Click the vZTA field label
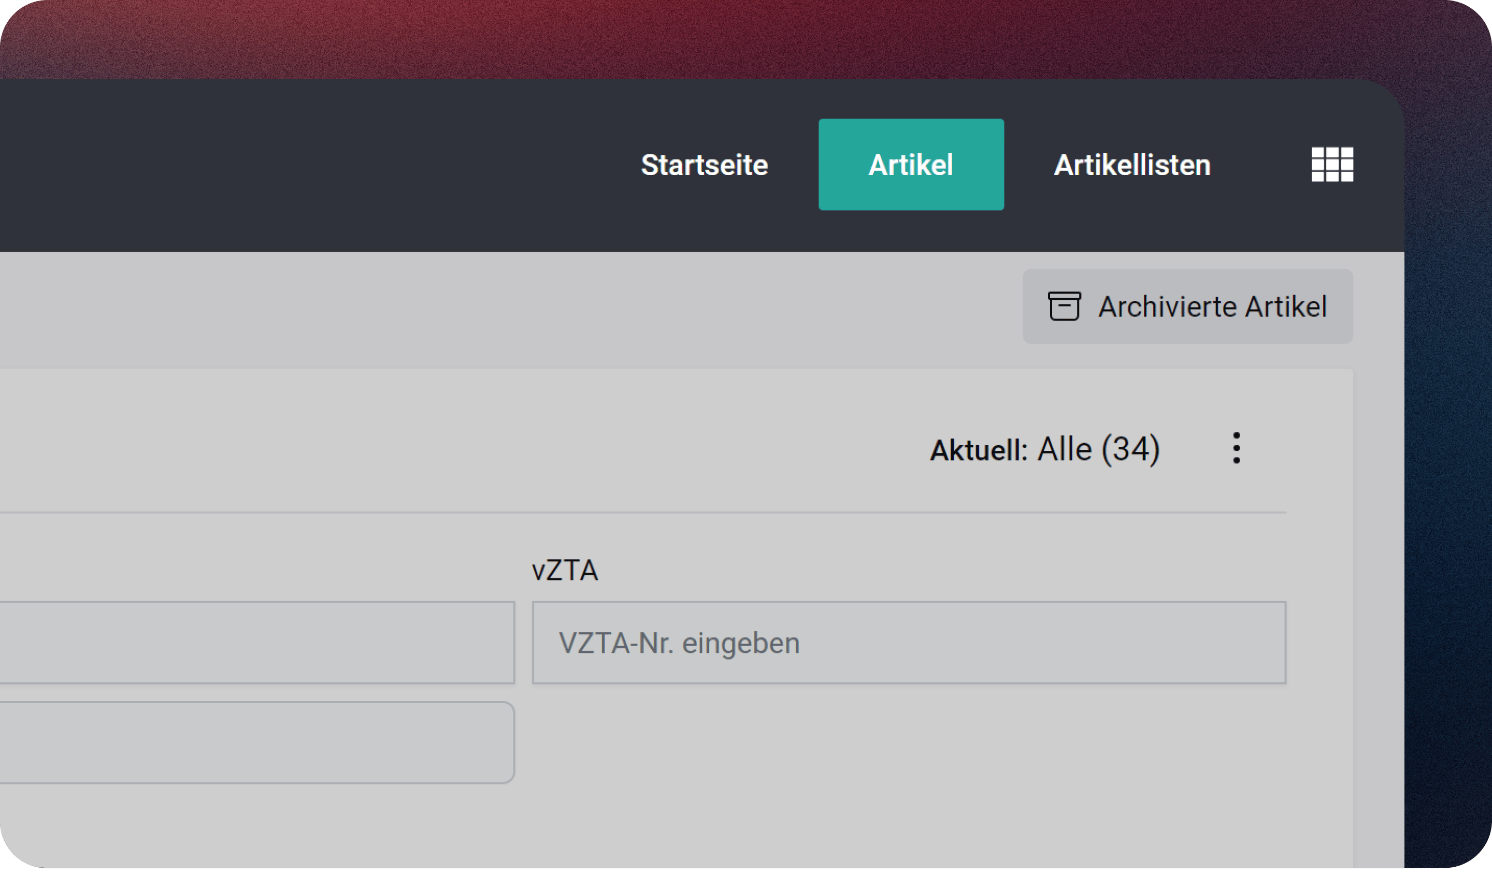The image size is (1492, 875). 565,571
